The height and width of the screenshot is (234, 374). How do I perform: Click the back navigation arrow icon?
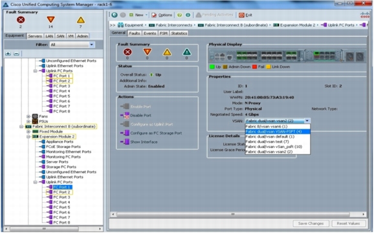(x=115, y=15)
